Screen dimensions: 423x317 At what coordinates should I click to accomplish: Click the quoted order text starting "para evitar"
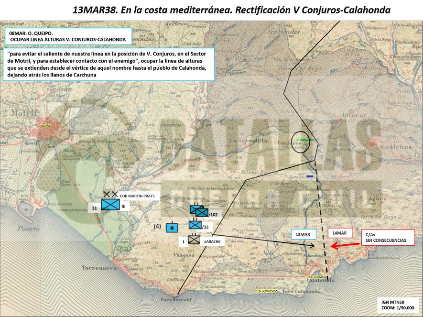(x=109, y=64)
